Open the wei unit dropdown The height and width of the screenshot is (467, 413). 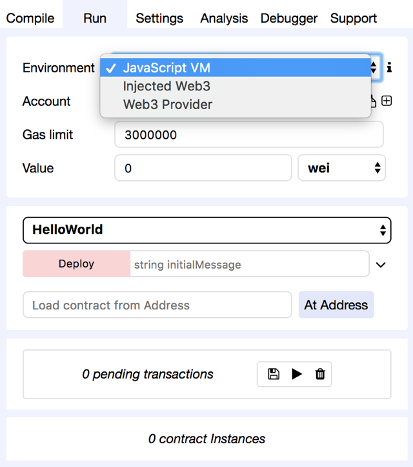341,168
